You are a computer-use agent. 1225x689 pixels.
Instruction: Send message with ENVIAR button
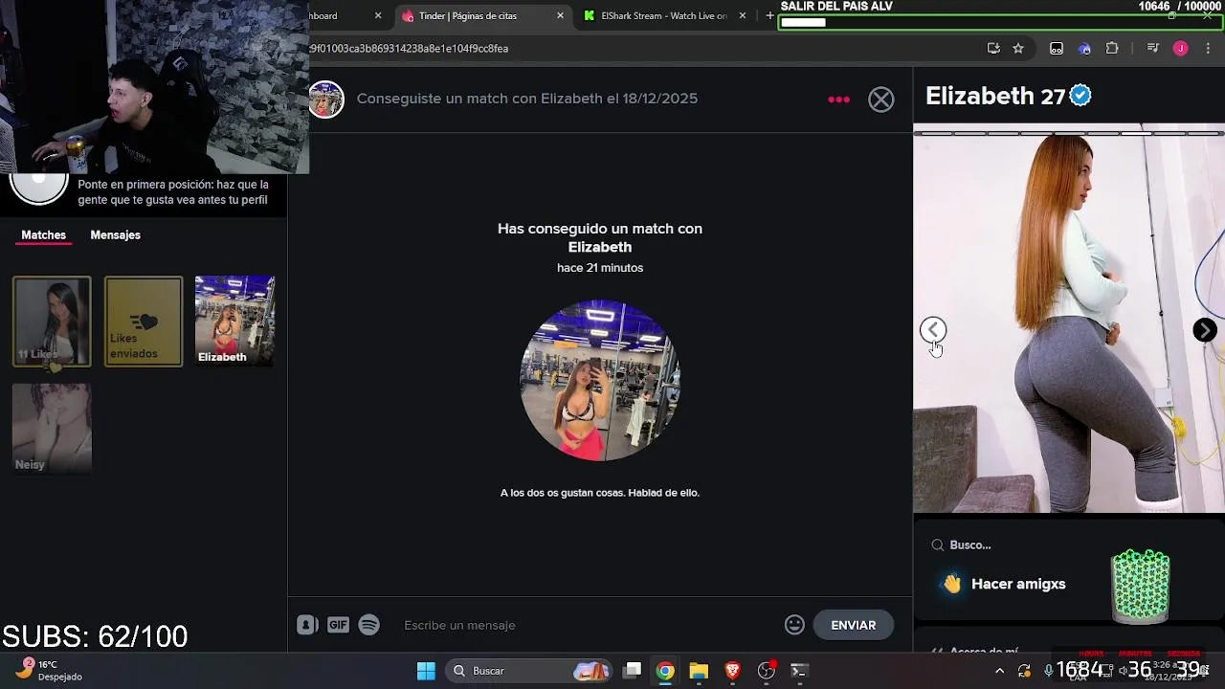click(x=854, y=625)
